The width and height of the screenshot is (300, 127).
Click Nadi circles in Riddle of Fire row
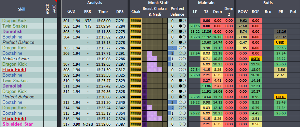click(183, 59)
